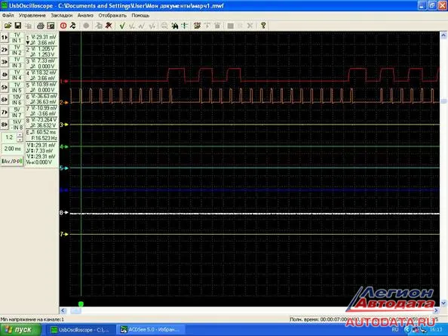Screen dimensions: 448x336
Task: Click the Av./P-P mode button
Action: [x=12, y=162]
